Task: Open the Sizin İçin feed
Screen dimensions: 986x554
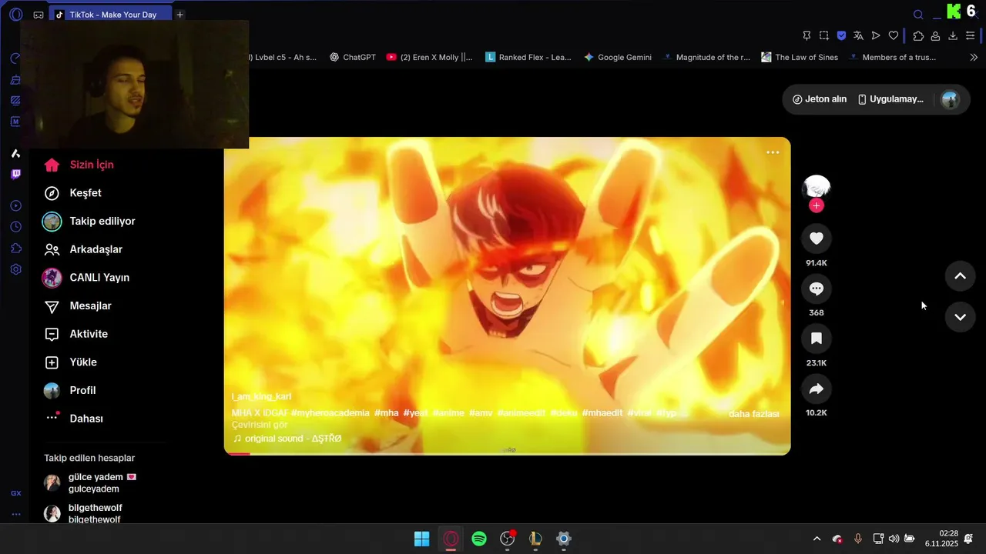Action: pos(79,165)
